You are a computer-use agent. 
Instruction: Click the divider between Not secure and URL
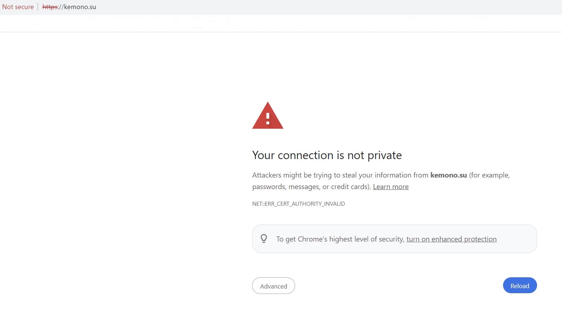[x=38, y=7]
